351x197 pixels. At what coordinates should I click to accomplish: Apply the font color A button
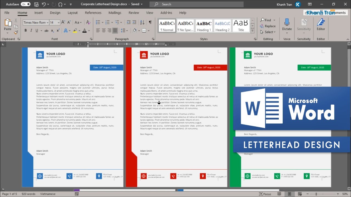84,31
